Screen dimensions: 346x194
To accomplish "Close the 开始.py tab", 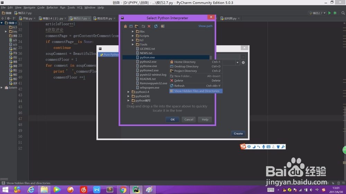I will pos(35,19).
